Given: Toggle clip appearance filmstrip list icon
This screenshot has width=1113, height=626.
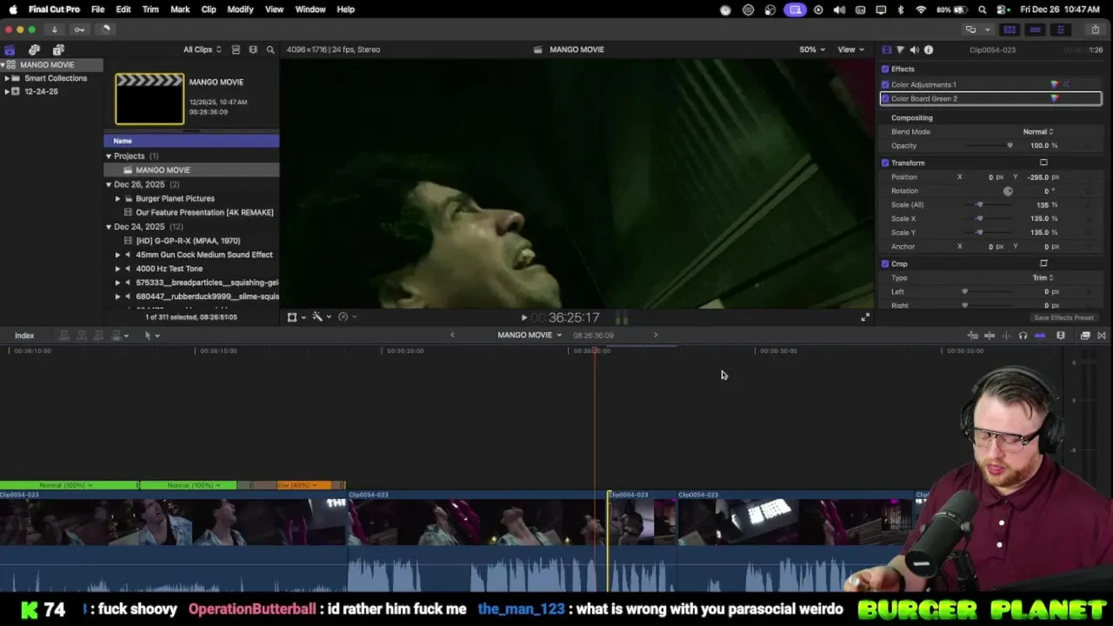Looking at the screenshot, I should pos(236,50).
